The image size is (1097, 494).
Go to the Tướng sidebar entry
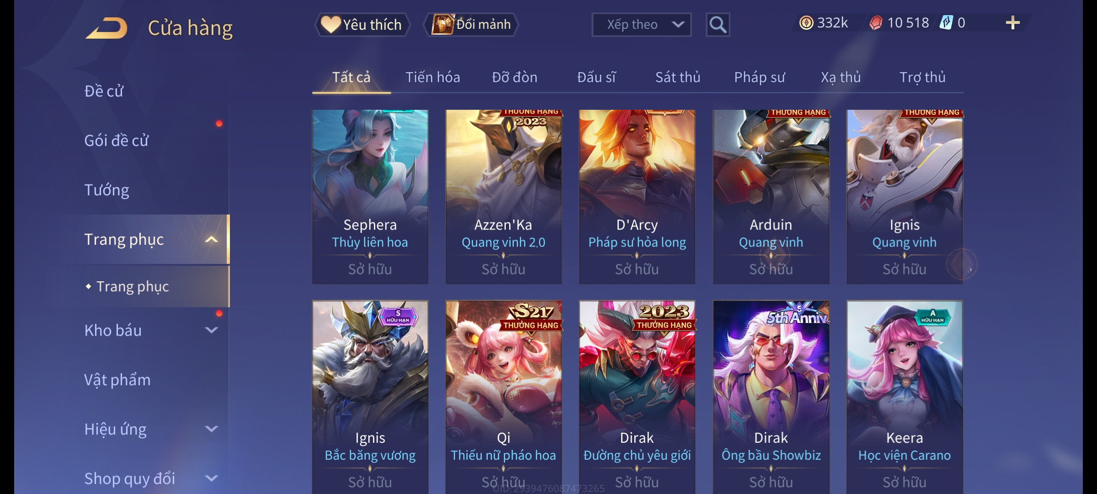107,190
